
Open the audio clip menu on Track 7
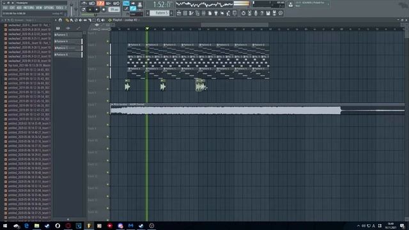[x=112, y=104]
